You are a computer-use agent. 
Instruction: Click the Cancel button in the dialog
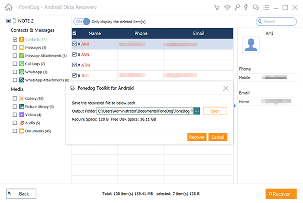tap(218, 137)
